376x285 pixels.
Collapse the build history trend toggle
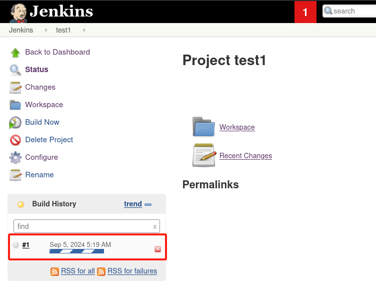click(x=148, y=204)
